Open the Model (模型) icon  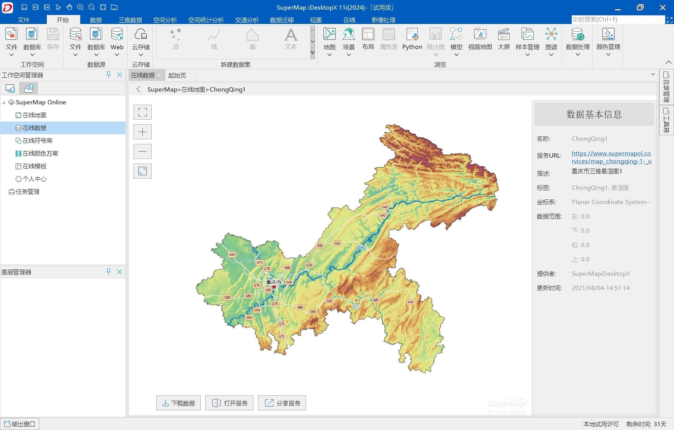[456, 34]
